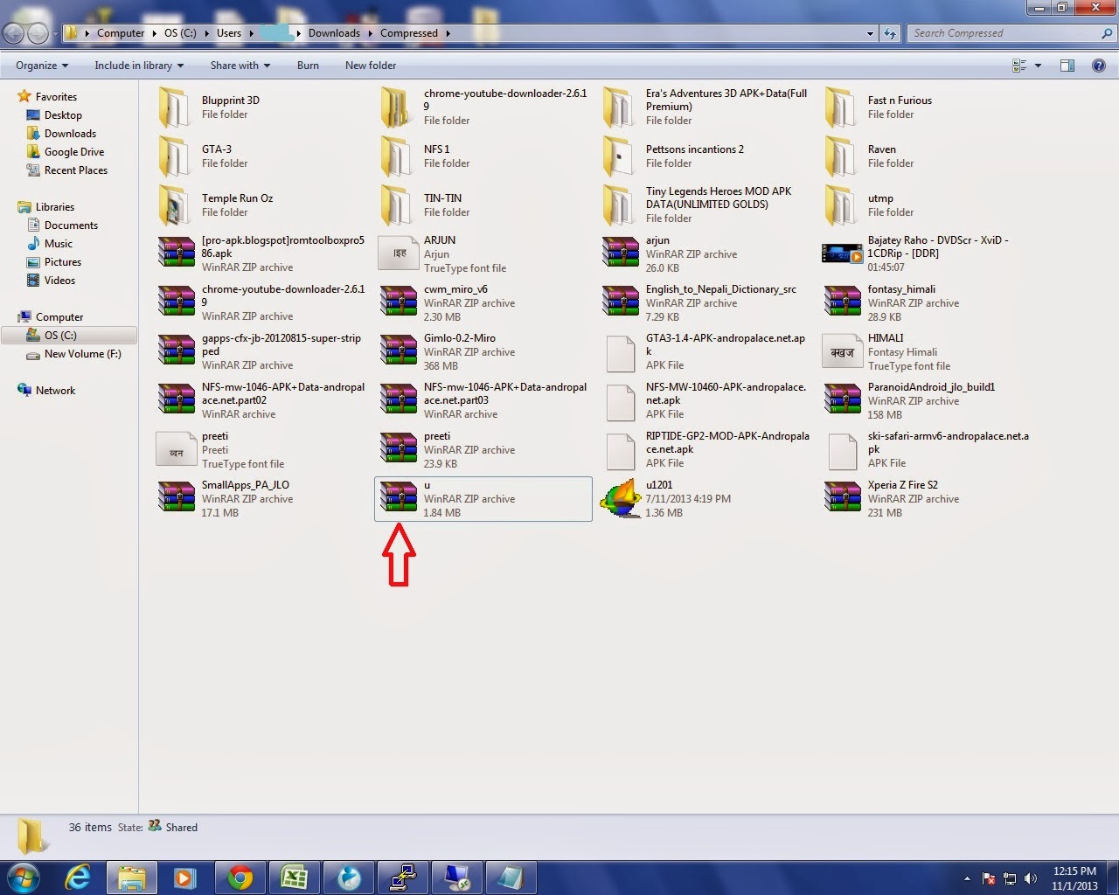Click the Action Center flag in the tray
The image size is (1119, 895).
988,879
